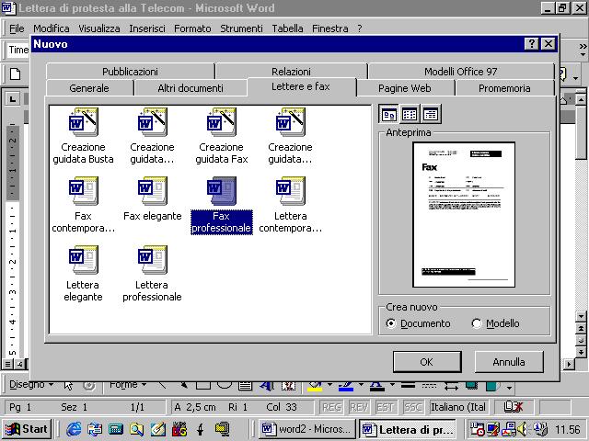The width and height of the screenshot is (589, 441).
Task: Click the Free Rotate tool on drawing toolbar
Action: point(89,386)
